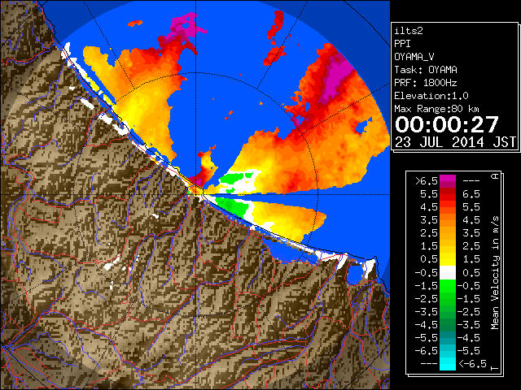Click the ">6.5" legend label

(427, 181)
